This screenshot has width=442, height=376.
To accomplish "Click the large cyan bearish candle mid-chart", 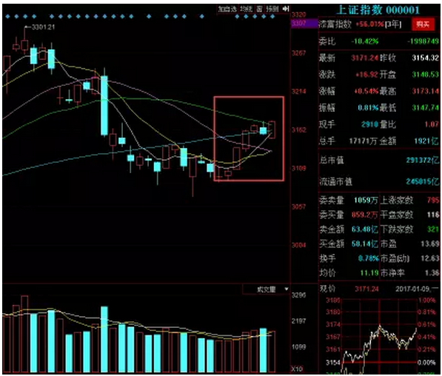I will (x=104, y=105).
